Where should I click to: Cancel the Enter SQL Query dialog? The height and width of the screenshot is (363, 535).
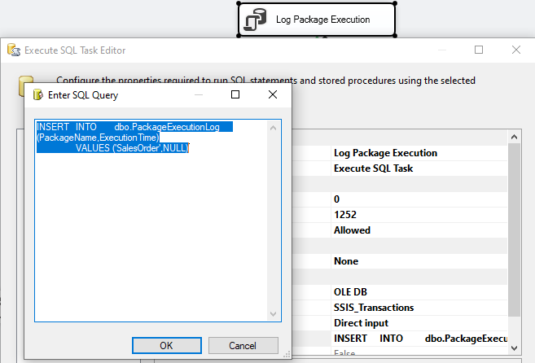pos(243,346)
